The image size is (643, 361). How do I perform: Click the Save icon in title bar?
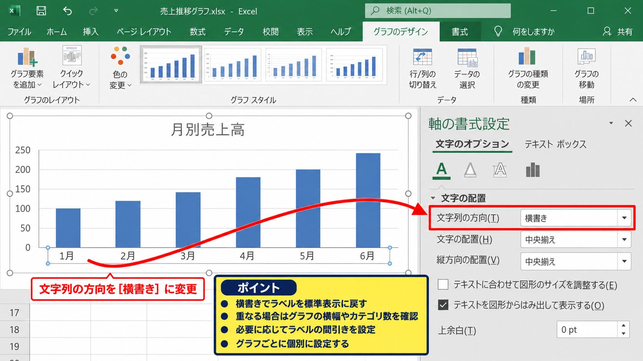point(41,11)
